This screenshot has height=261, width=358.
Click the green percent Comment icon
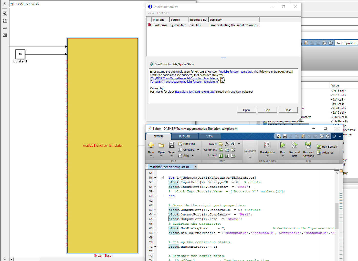pyautogui.click(x=221, y=150)
